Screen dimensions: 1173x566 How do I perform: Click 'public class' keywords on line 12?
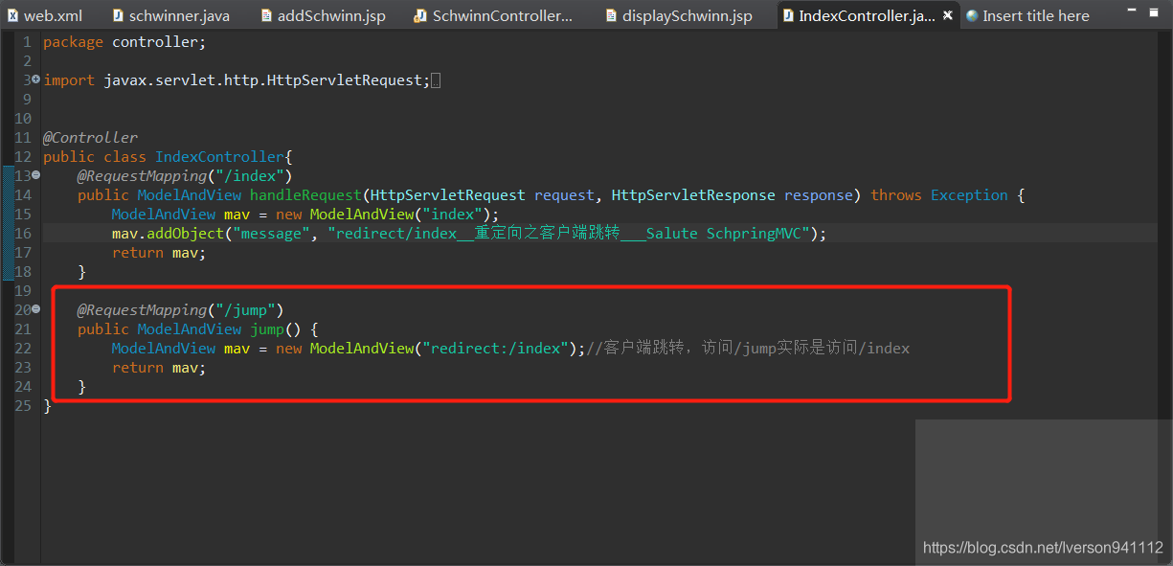(95, 157)
